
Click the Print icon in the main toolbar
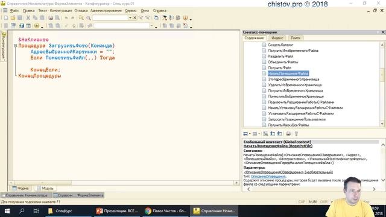[x=51, y=17]
